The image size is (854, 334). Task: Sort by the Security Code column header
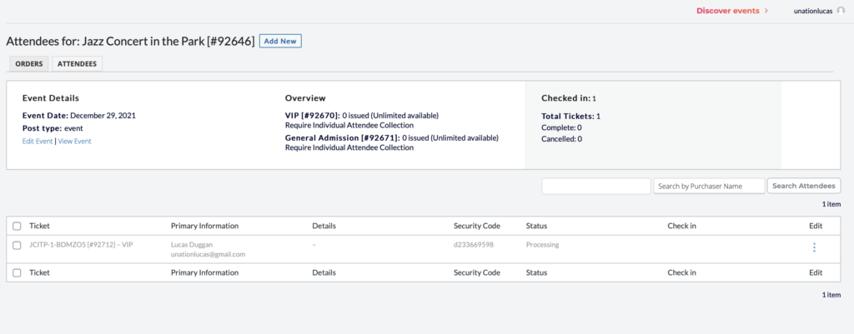coord(476,226)
